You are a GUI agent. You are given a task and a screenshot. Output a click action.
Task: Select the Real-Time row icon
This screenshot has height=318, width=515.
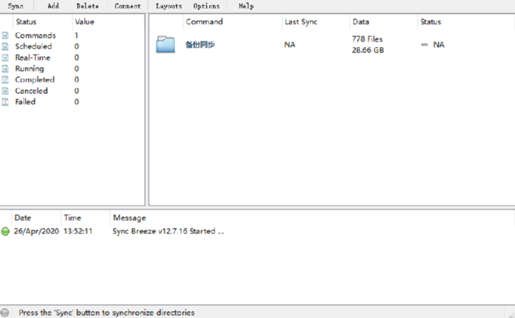5,58
